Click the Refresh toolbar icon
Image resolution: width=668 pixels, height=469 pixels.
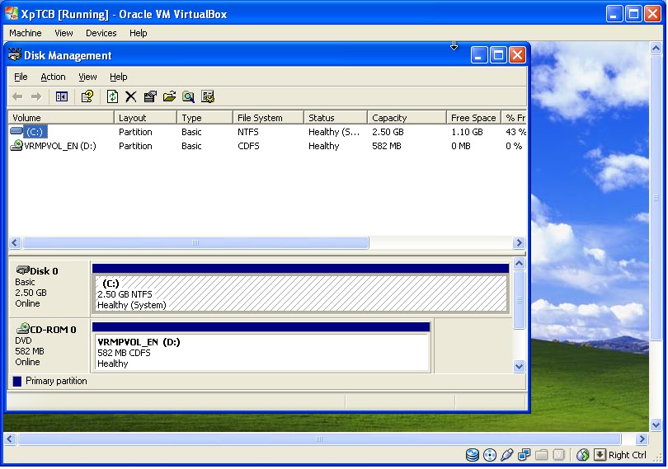(112, 96)
